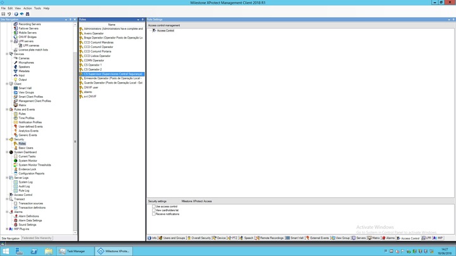This screenshot has height=256, width=456.
Task: Click the Site Navigation vertical scrollbar
Action: 75,126
